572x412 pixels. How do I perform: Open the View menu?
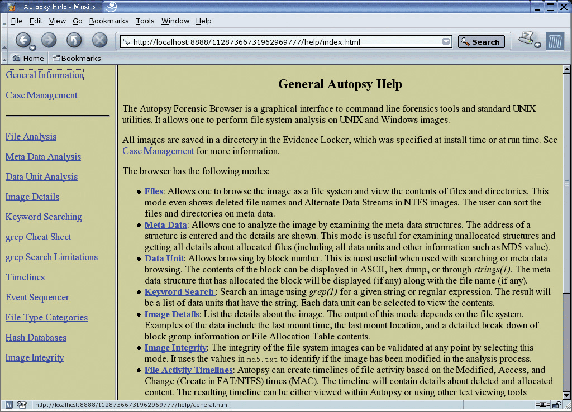[x=58, y=21]
